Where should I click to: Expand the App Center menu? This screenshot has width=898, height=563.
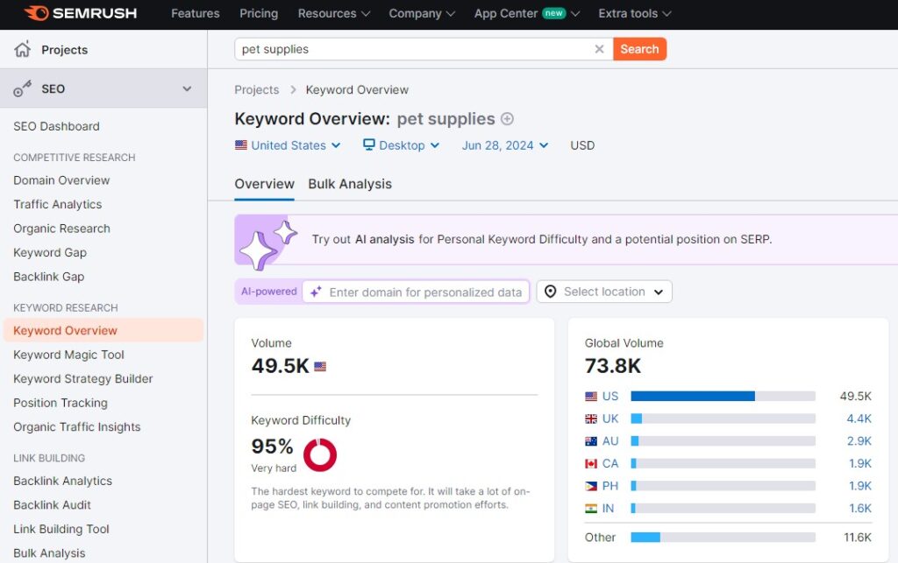coord(527,13)
